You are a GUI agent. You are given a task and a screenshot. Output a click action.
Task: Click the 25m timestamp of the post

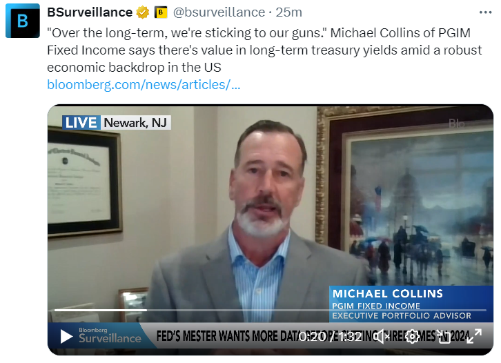tap(289, 12)
